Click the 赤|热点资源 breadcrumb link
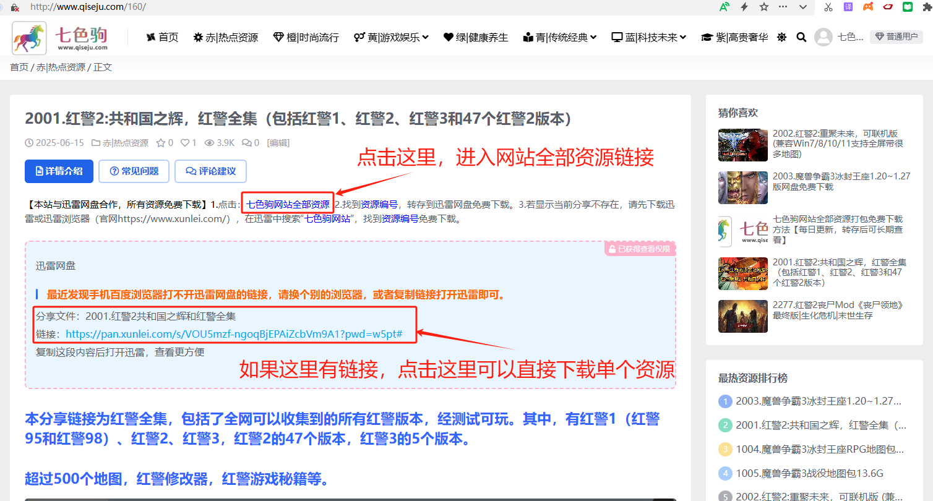The height and width of the screenshot is (501, 933). point(61,67)
